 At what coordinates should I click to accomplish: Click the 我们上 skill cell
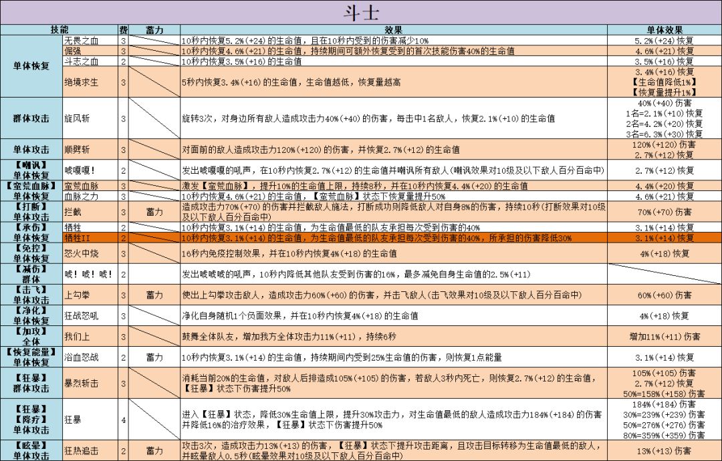[90, 336]
